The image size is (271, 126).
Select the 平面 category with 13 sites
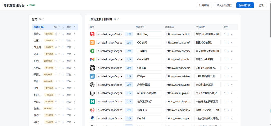point(55,74)
